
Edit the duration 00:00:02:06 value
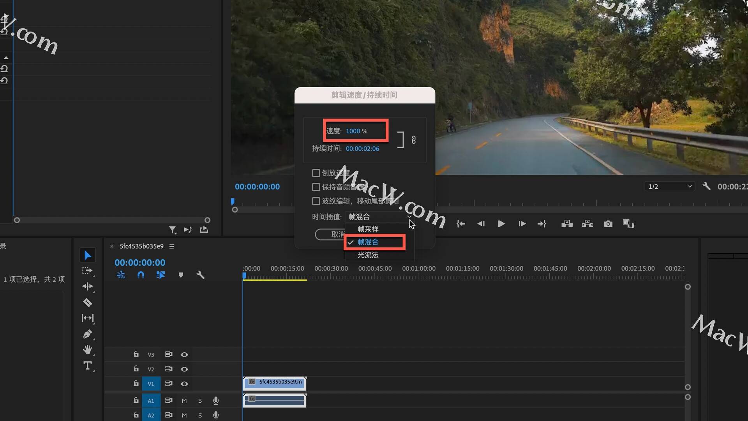pos(362,149)
